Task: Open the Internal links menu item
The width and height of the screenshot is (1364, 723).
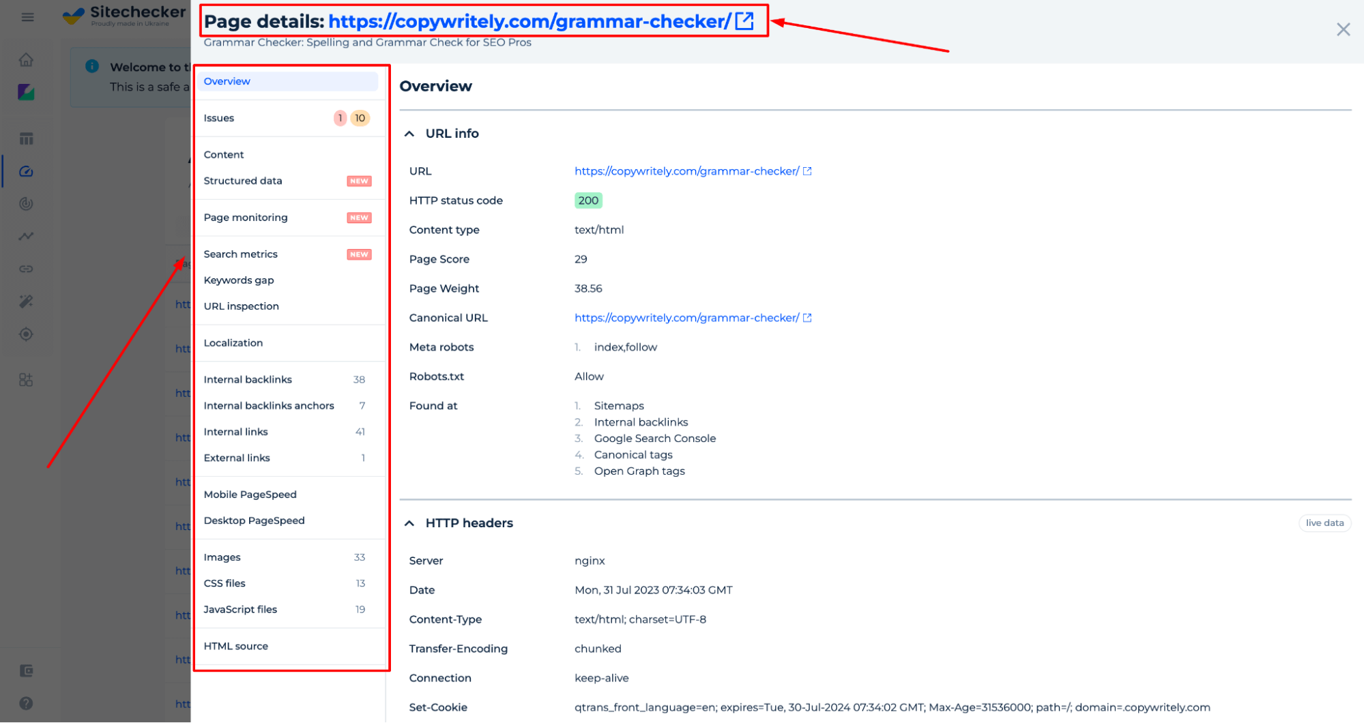Action: pyautogui.click(x=288, y=432)
